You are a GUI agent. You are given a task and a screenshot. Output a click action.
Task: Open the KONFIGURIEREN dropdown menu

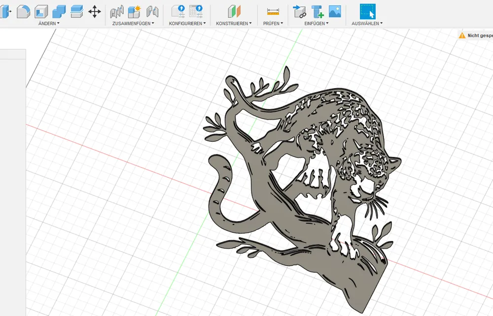point(187,23)
